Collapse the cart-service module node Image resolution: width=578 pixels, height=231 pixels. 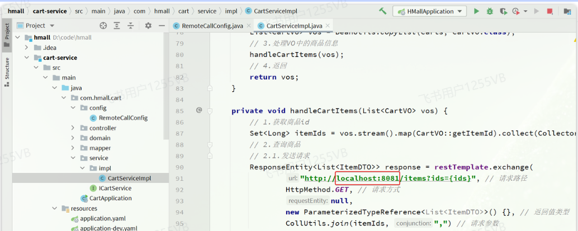tap(26, 58)
